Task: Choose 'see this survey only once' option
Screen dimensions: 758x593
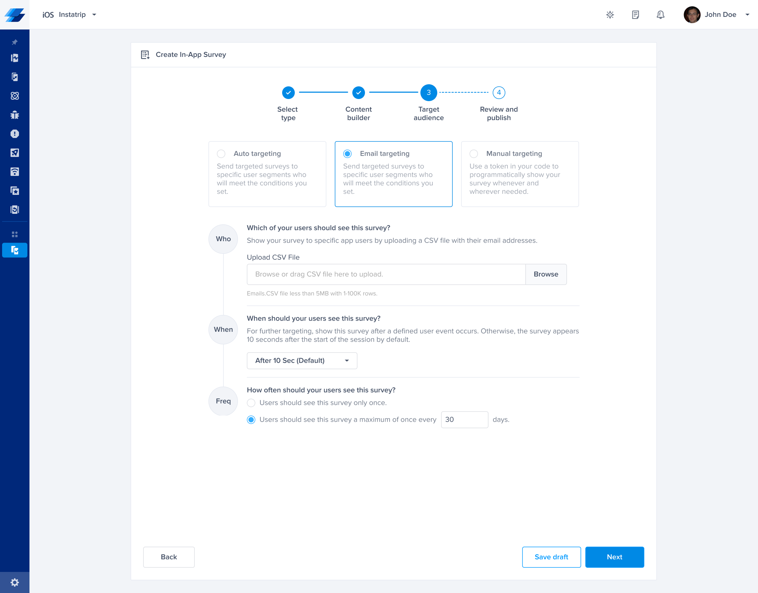Action: click(x=251, y=403)
